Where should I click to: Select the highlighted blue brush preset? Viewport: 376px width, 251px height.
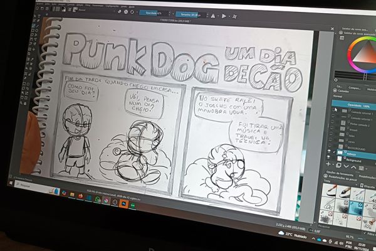point(357,208)
